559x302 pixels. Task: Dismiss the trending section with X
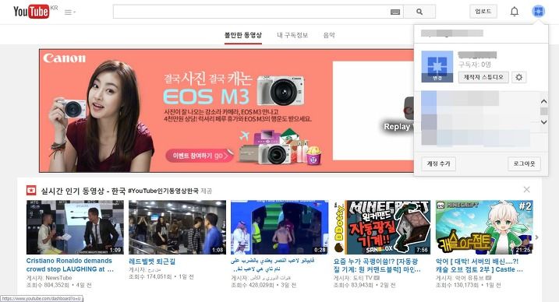[526, 190]
